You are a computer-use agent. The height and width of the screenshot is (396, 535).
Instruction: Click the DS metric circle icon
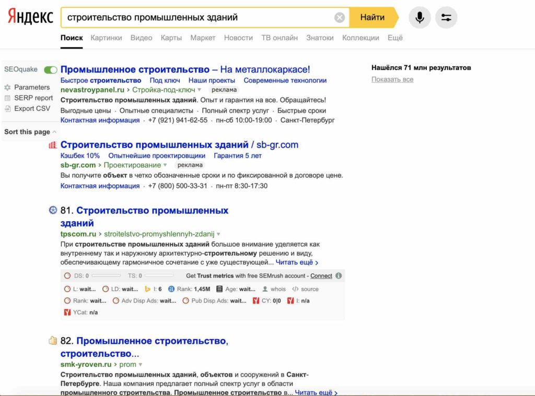tap(67, 275)
